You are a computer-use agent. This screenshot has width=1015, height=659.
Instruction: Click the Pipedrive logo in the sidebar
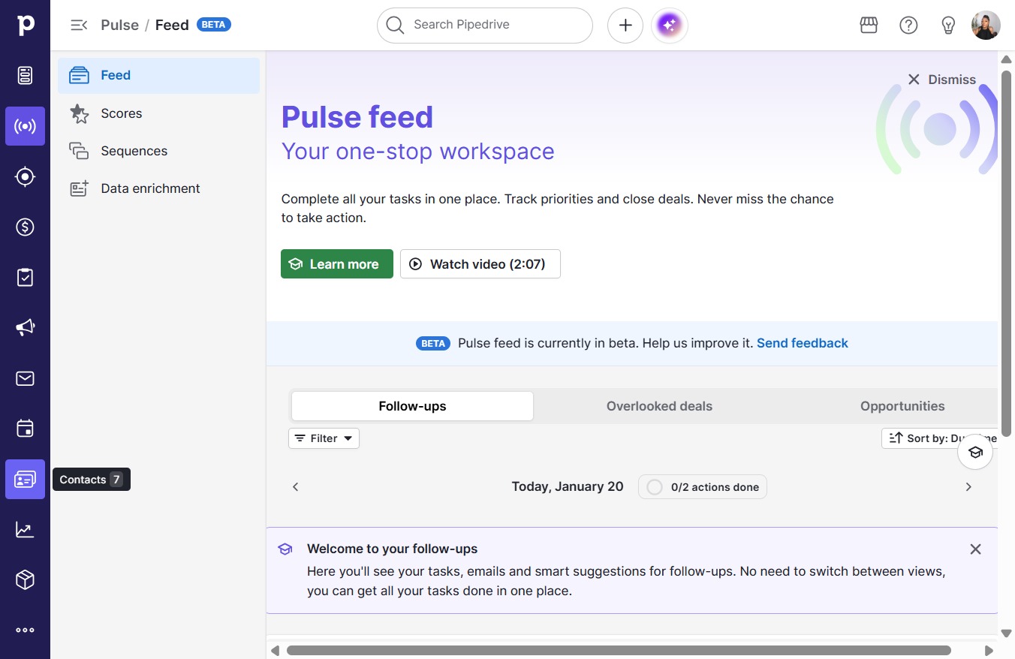(25, 25)
